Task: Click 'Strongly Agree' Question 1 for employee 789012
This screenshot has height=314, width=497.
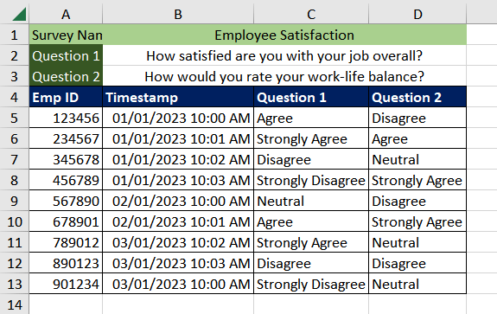Action: pyautogui.click(x=311, y=242)
